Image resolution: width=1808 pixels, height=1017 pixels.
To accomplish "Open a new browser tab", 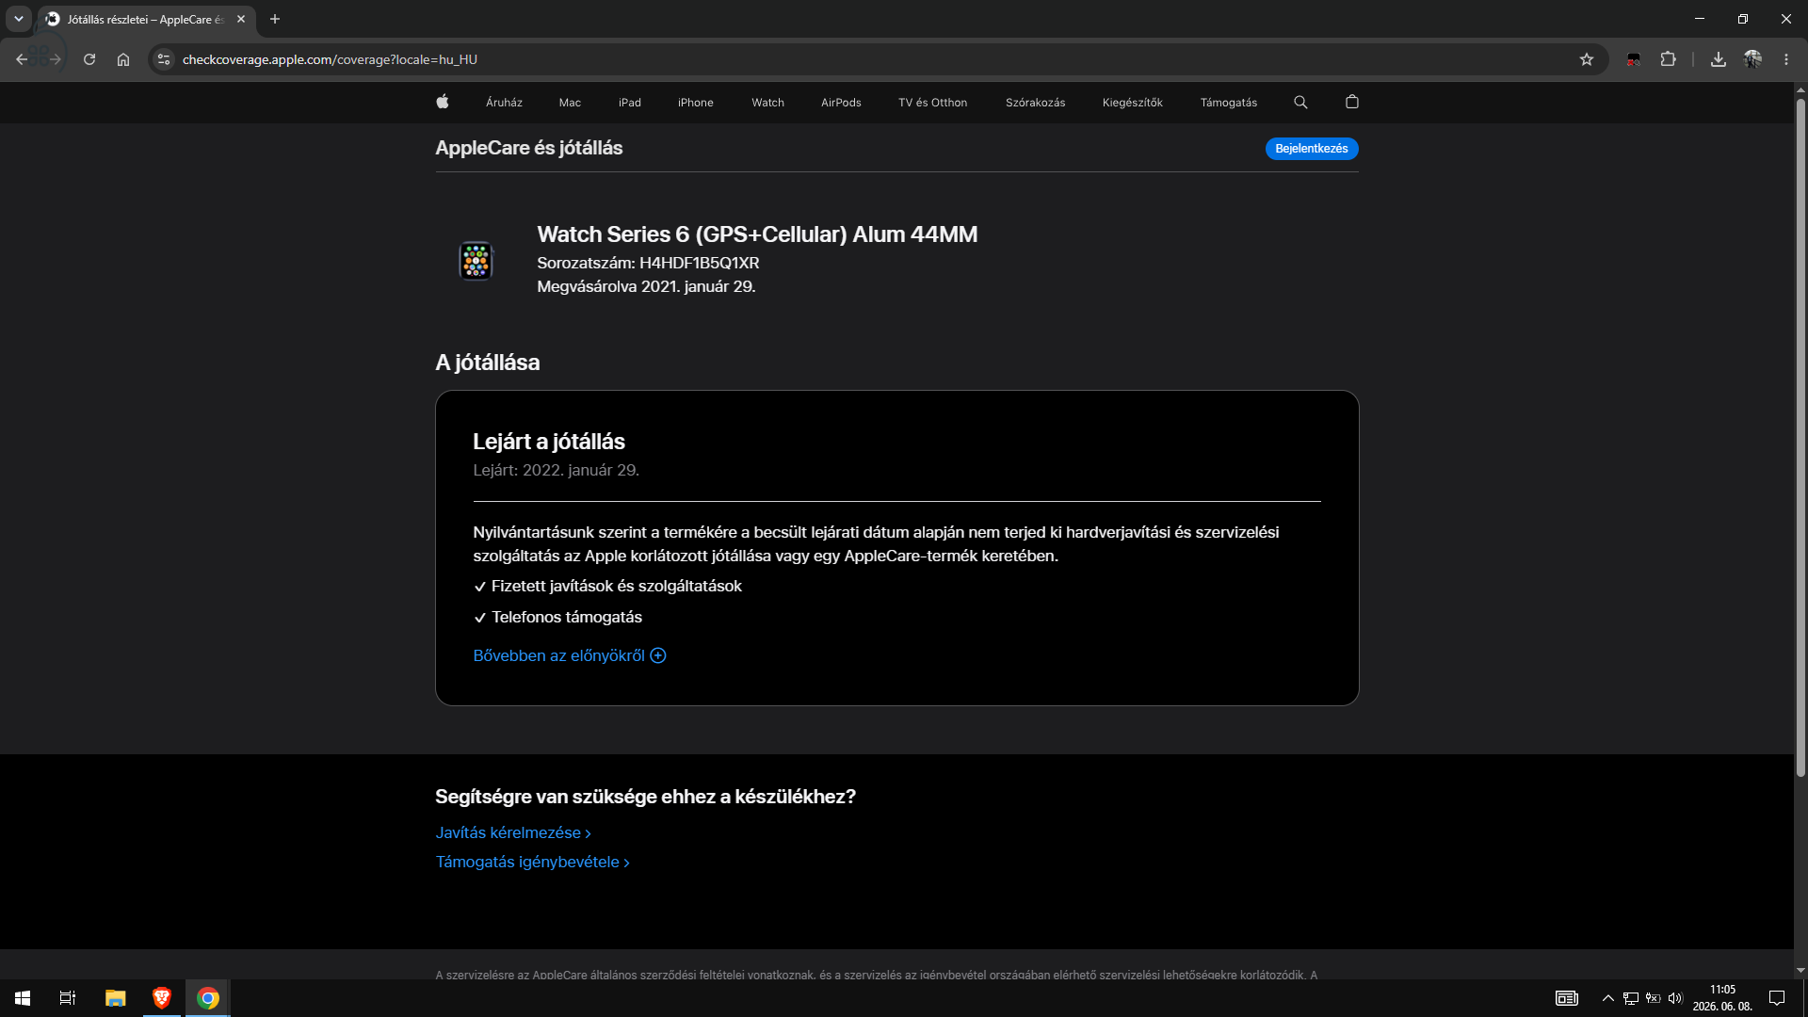I will [275, 19].
